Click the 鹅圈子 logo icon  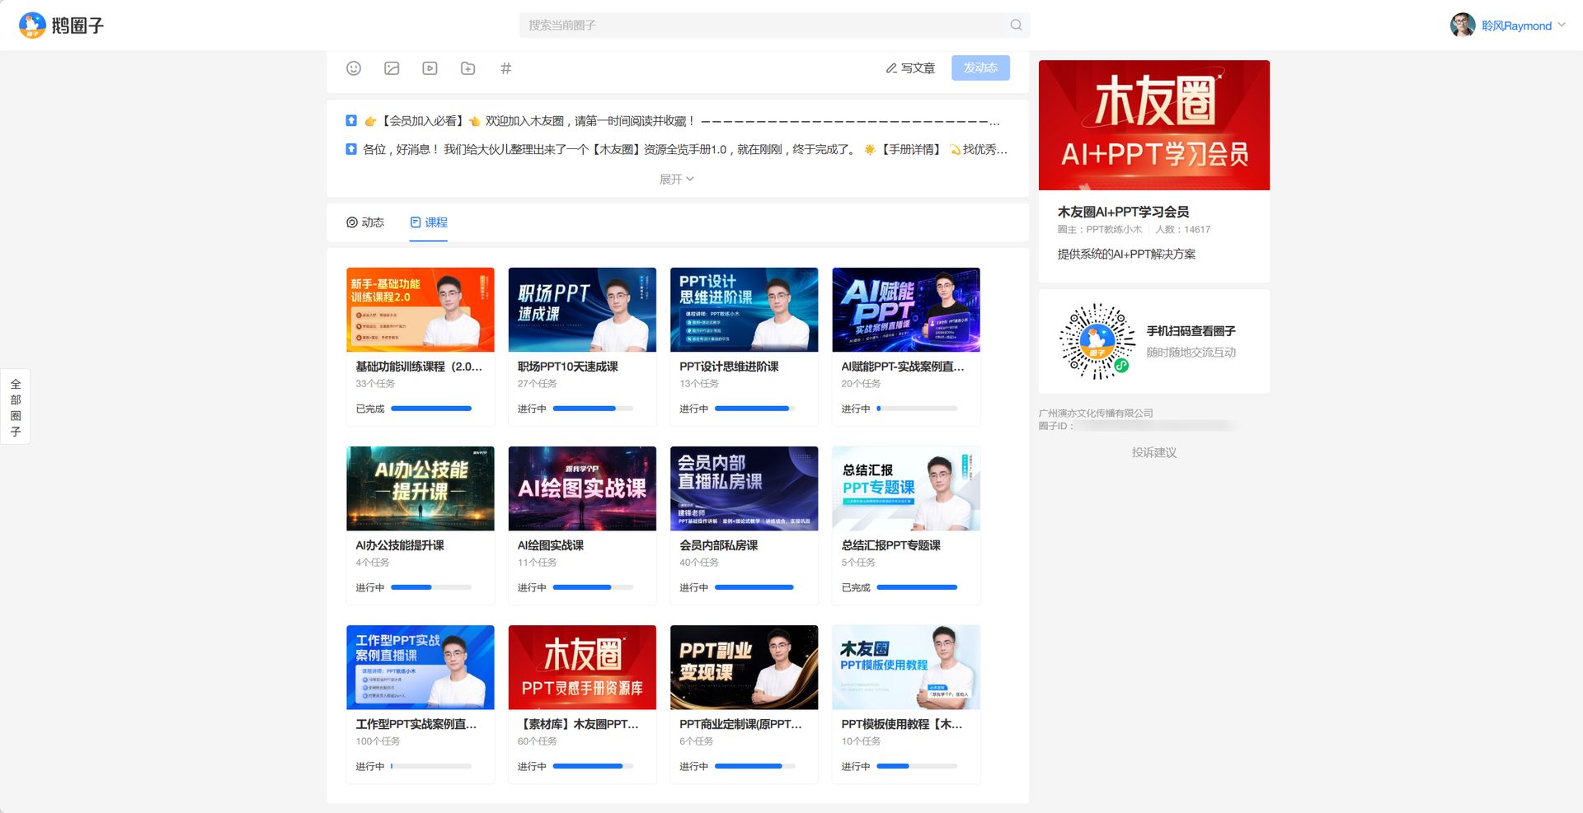(x=32, y=26)
